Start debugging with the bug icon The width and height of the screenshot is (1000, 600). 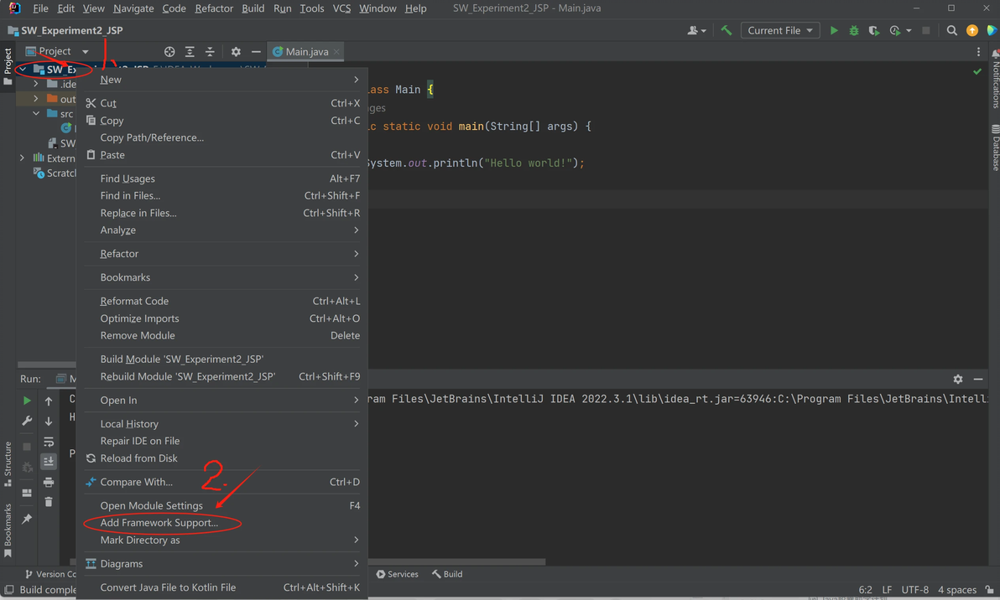tap(854, 31)
